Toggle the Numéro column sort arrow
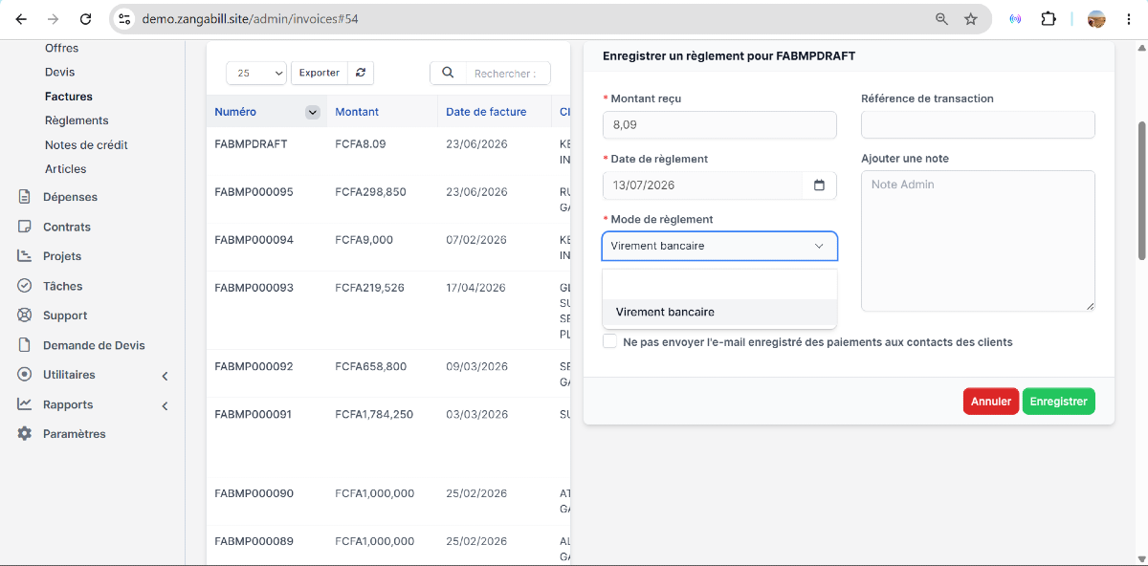The image size is (1148, 566). pos(312,112)
